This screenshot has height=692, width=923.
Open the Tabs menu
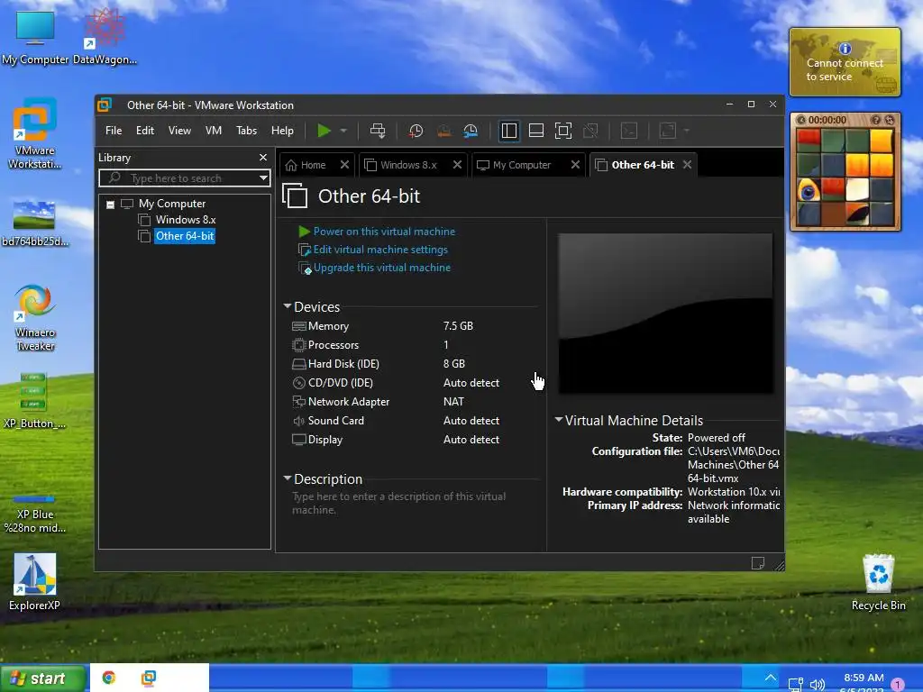[x=246, y=131]
